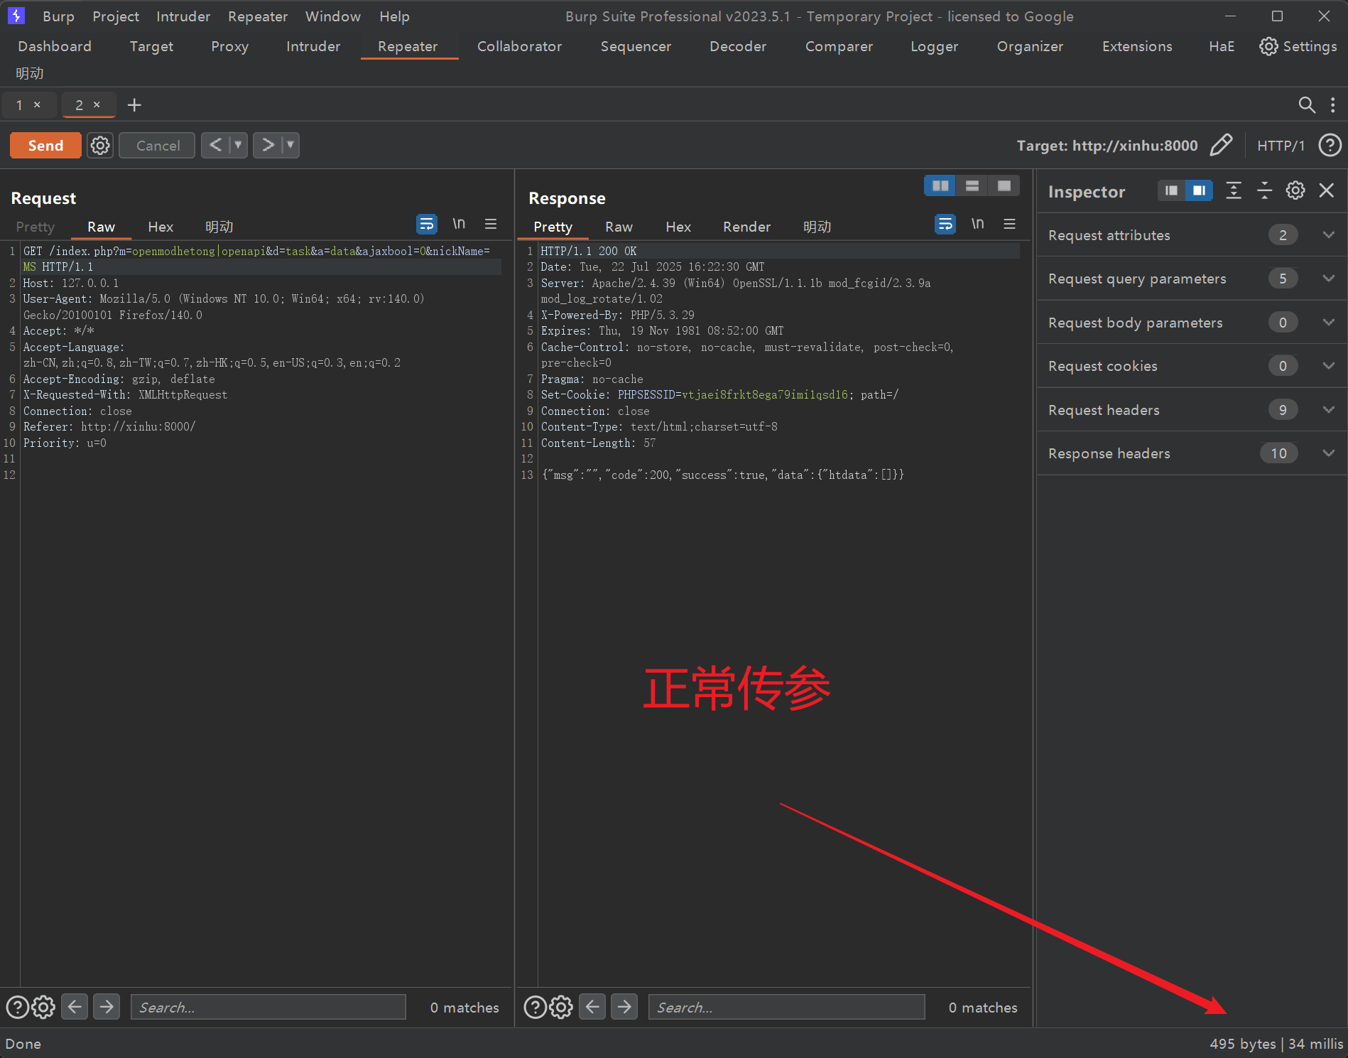Viewport: 1348px width, 1058px height.
Task: Open Repeater send options gear icon
Action: click(100, 146)
